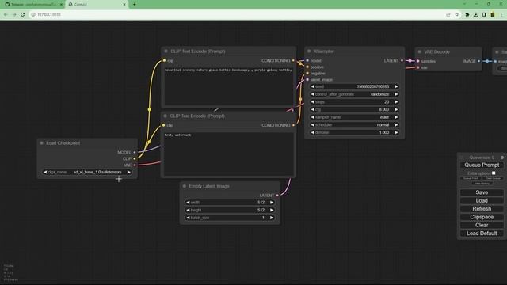Image resolution: width=507 pixels, height=285 pixels.
Task: Collapse the Load Checkpoint node via its dot
Action: pos(41,142)
